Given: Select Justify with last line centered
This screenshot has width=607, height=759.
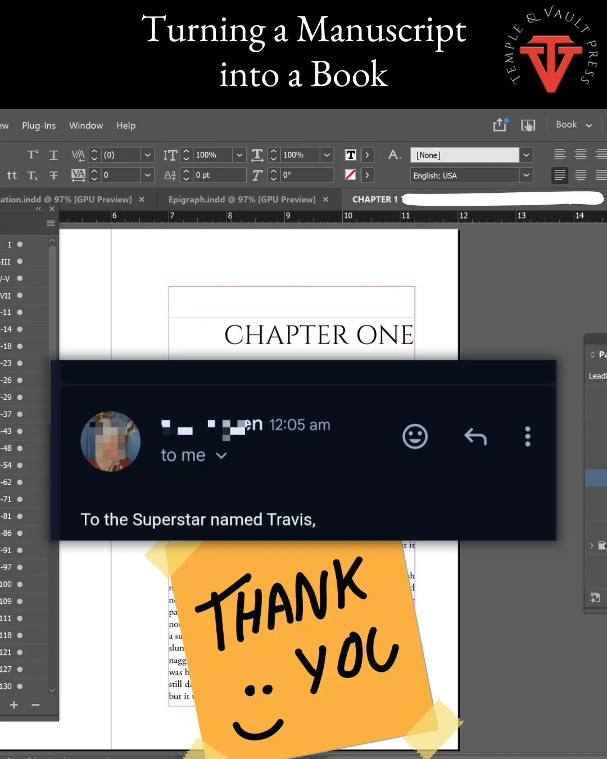Looking at the screenshot, I should 581,175.
